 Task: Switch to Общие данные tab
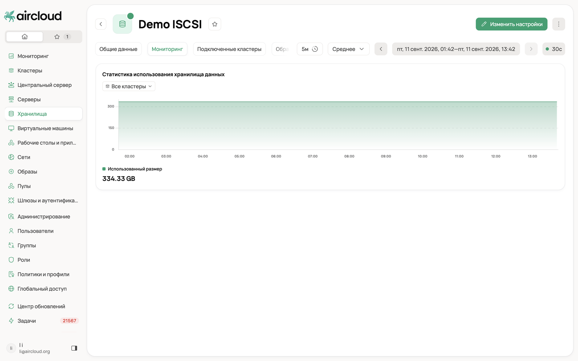118,49
